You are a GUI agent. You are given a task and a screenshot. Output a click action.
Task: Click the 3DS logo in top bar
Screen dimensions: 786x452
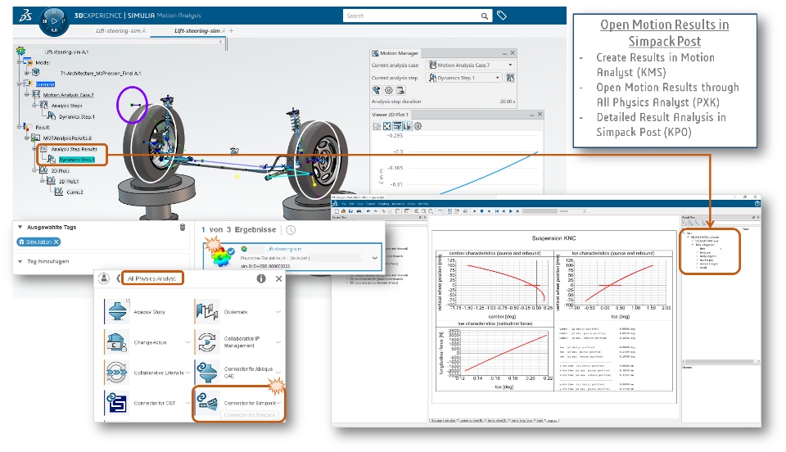25,16
